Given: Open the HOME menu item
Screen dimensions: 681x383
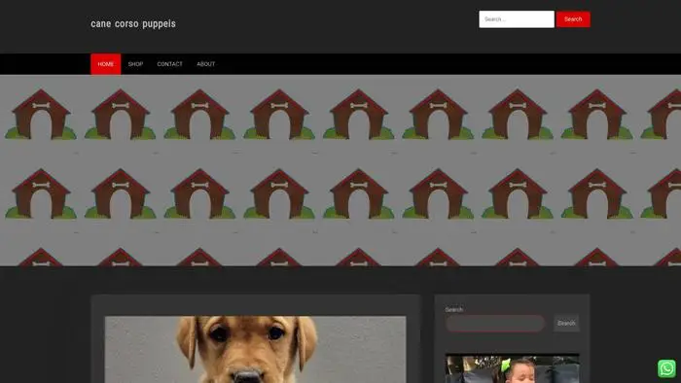Looking at the screenshot, I should [105, 64].
